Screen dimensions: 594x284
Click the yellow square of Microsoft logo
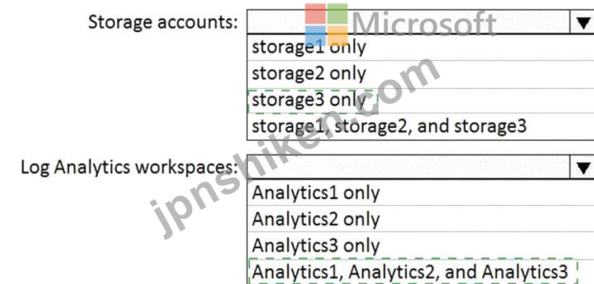(x=338, y=36)
